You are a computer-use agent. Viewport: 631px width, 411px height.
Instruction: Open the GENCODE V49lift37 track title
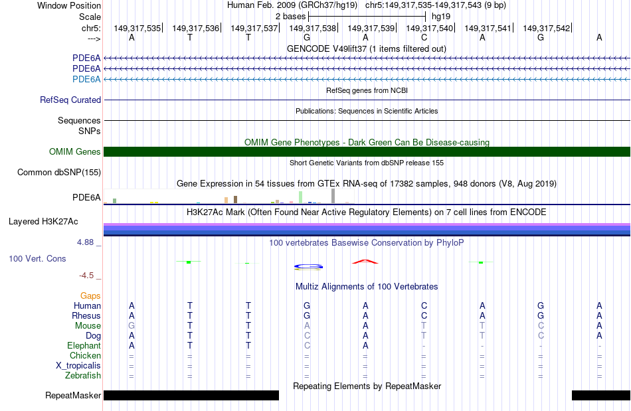[x=366, y=48]
